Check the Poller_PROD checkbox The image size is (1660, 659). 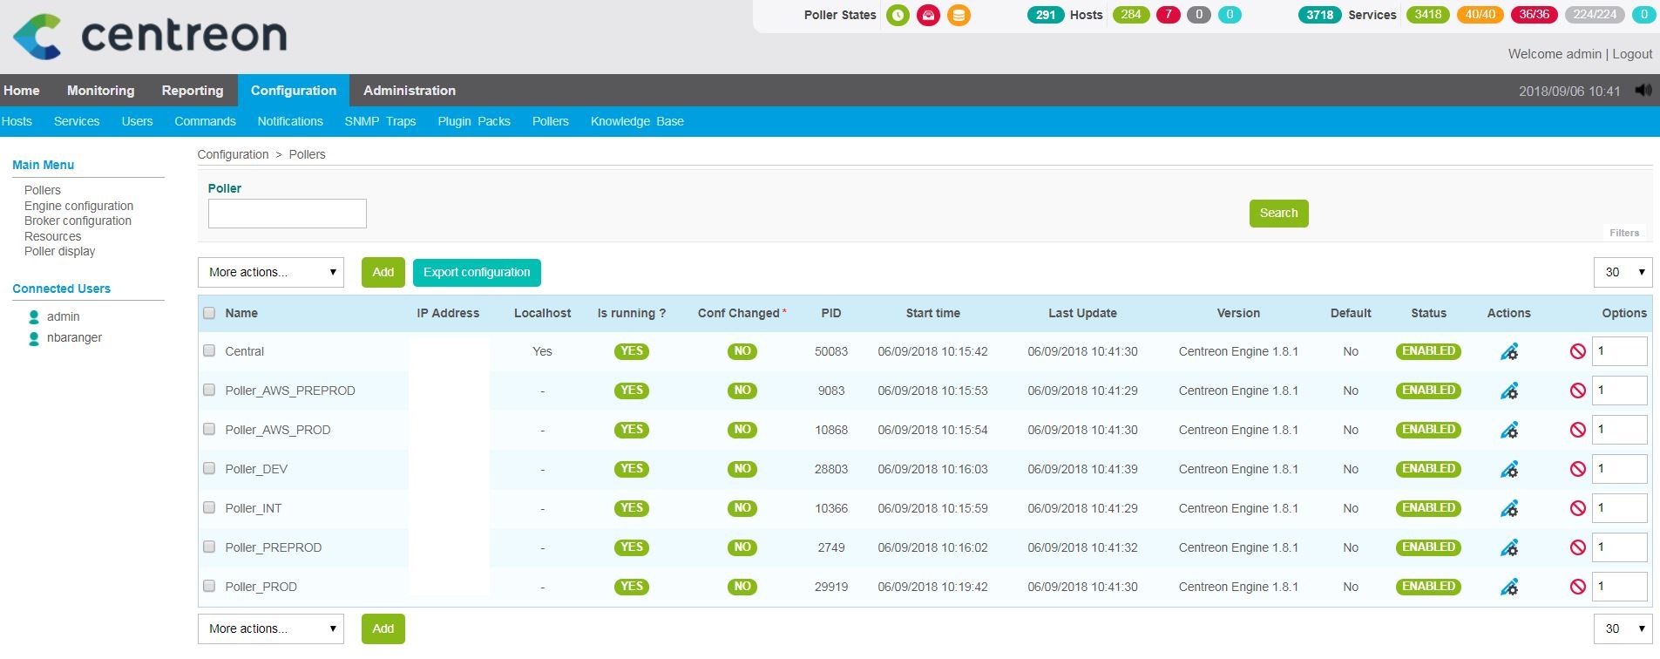209,586
